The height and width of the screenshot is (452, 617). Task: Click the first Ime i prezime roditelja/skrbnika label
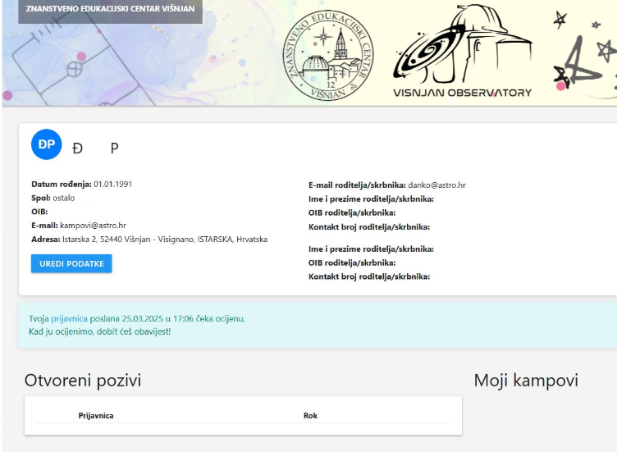371,199
